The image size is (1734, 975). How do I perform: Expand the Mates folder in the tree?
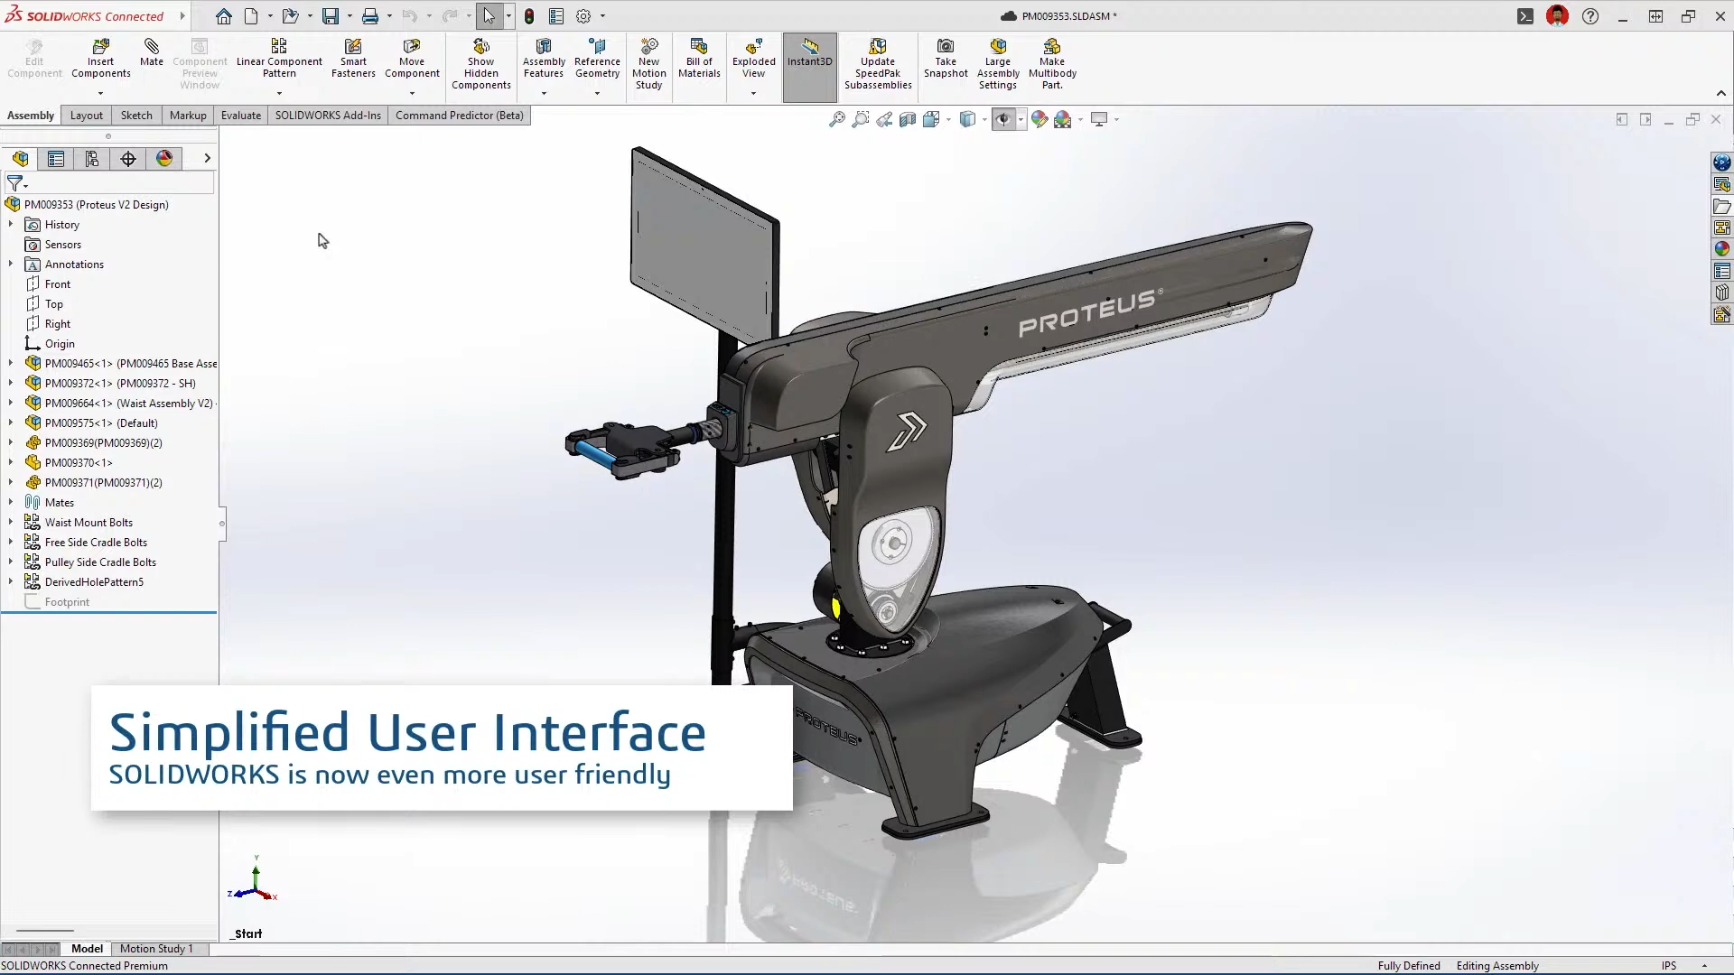pos(10,502)
